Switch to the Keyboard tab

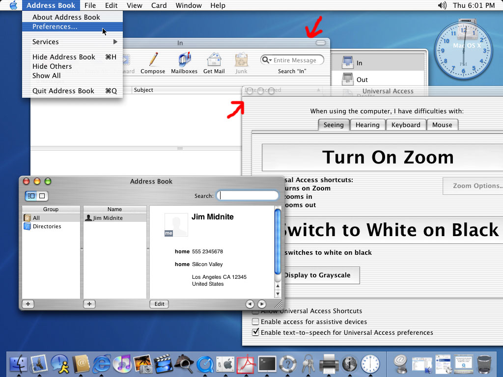[406, 125]
